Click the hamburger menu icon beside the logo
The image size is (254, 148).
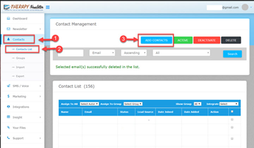48,7
